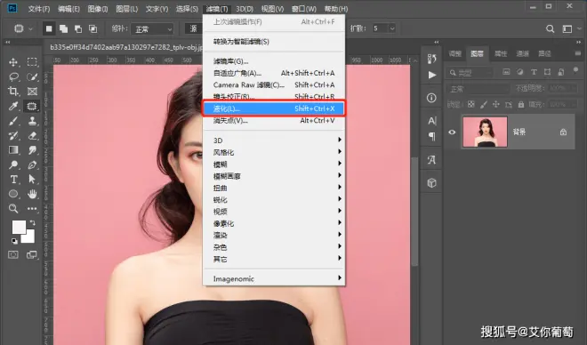The width and height of the screenshot is (587, 345).
Task: Toggle type layer filter in Layers panel
Action: pyautogui.click(x=534, y=72)
